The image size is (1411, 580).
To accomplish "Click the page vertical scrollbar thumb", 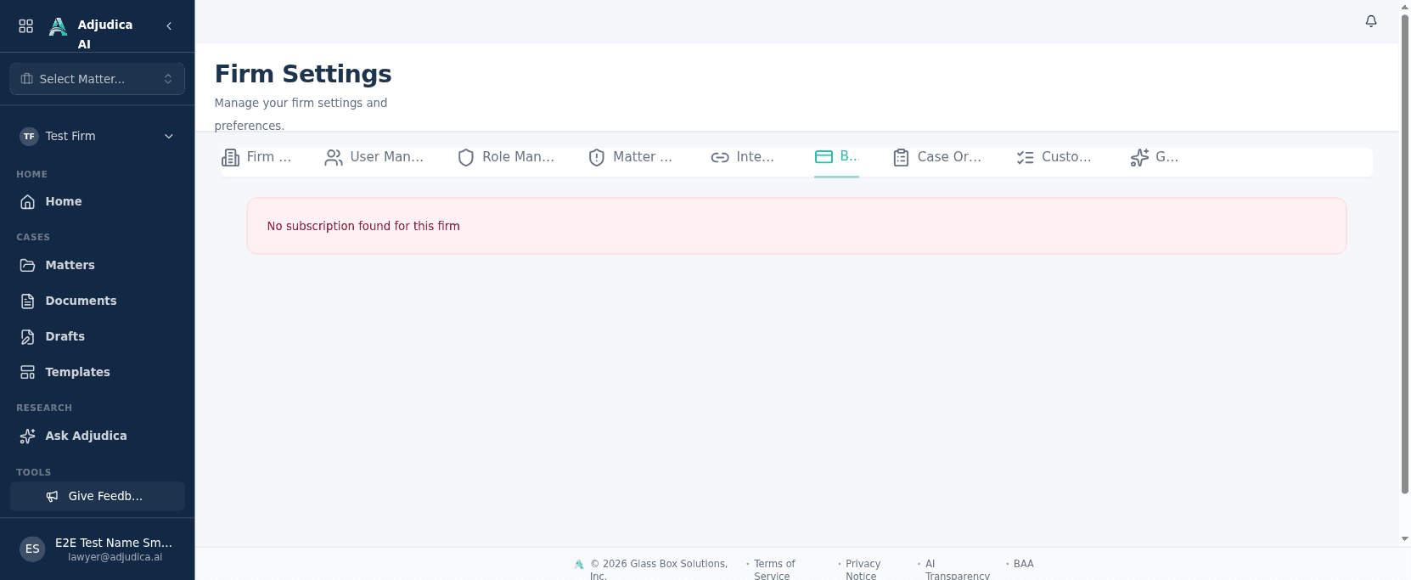I will pyautogui.click(x=1405, y=253).
